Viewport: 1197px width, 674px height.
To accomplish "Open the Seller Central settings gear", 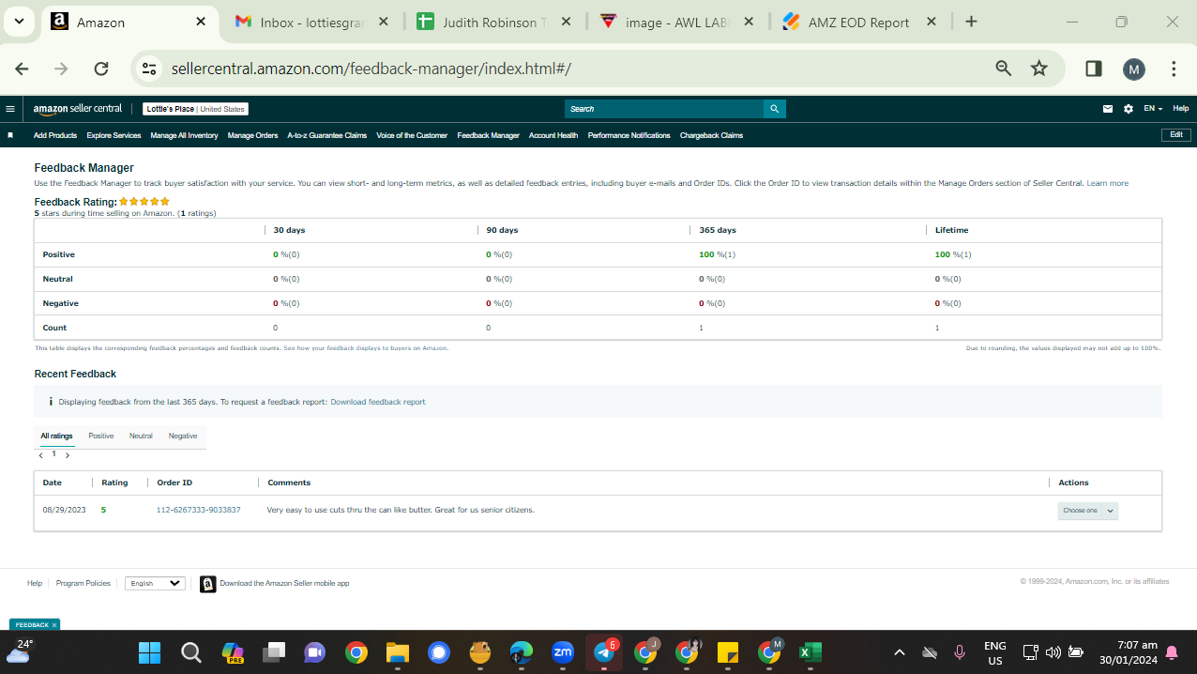I will coord(1129,109).
